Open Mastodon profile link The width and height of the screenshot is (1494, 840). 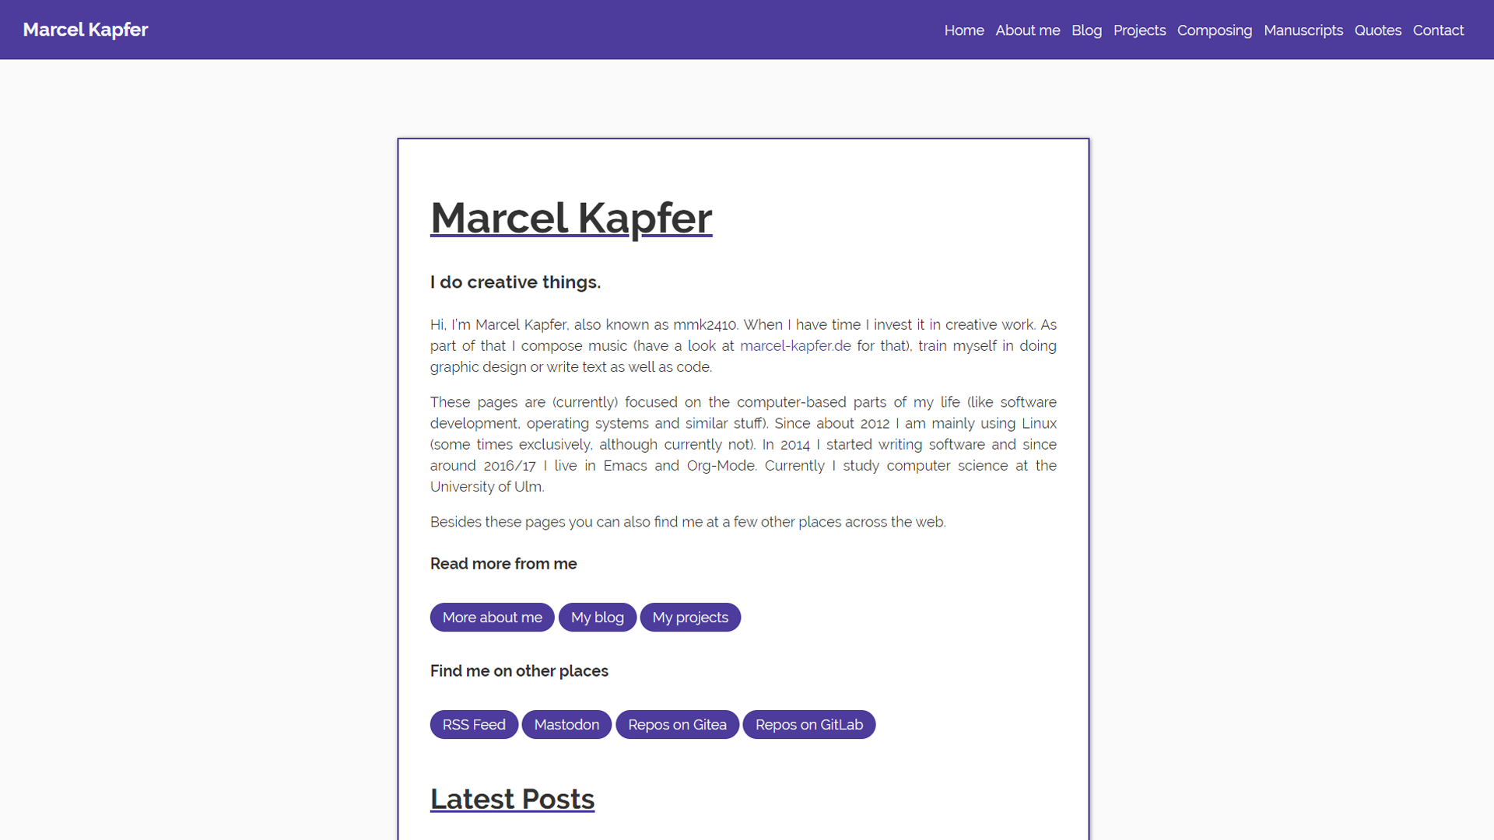[x=566, y=724]
